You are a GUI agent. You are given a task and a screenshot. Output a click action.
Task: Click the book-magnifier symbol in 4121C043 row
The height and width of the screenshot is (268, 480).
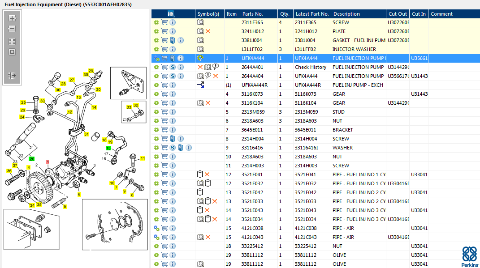coord(200,237)
